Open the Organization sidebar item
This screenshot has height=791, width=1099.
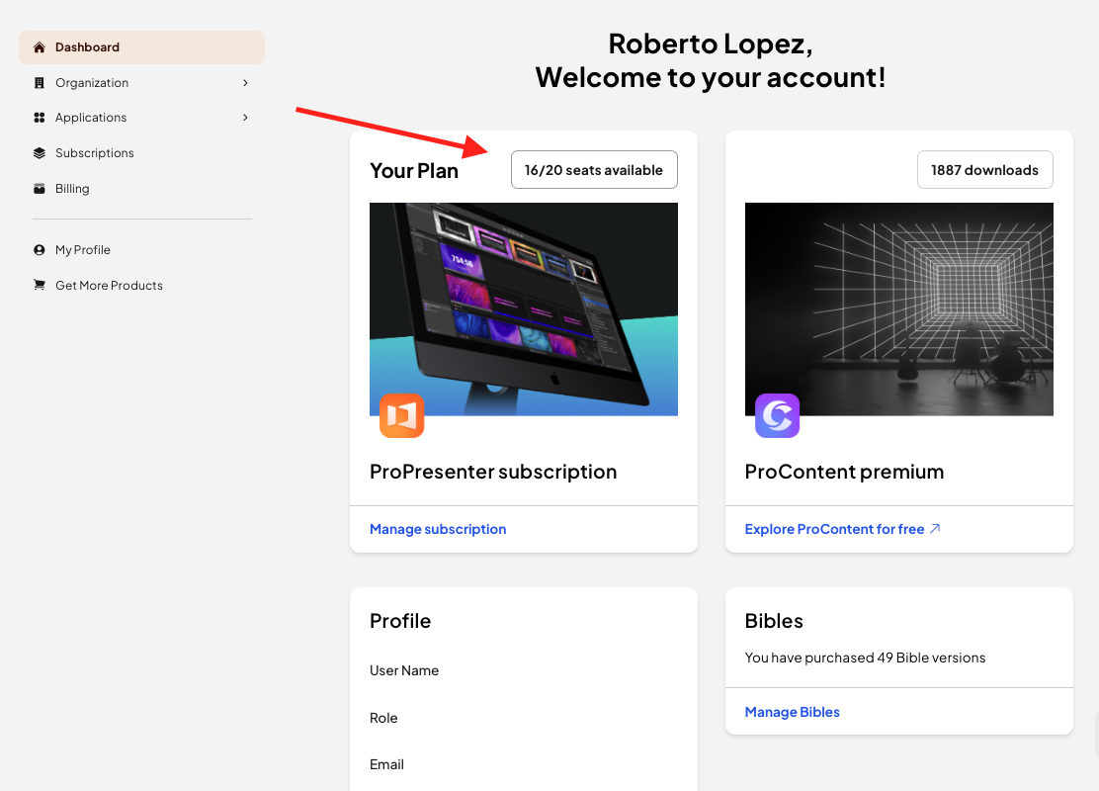pyautogui.click(x=141, y=83)
